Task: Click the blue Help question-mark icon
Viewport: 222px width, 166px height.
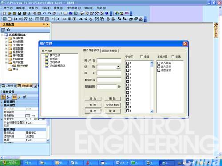Action: (x=107, y=13)
